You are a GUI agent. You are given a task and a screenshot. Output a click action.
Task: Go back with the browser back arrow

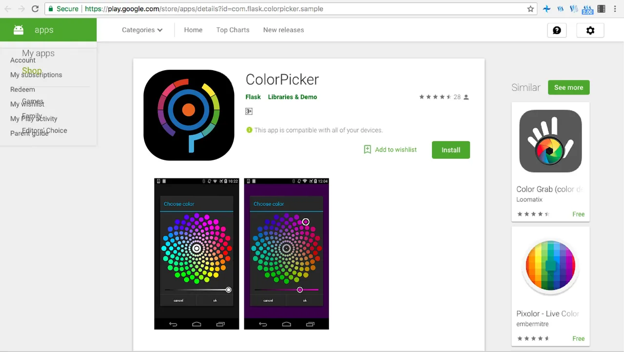8,9
